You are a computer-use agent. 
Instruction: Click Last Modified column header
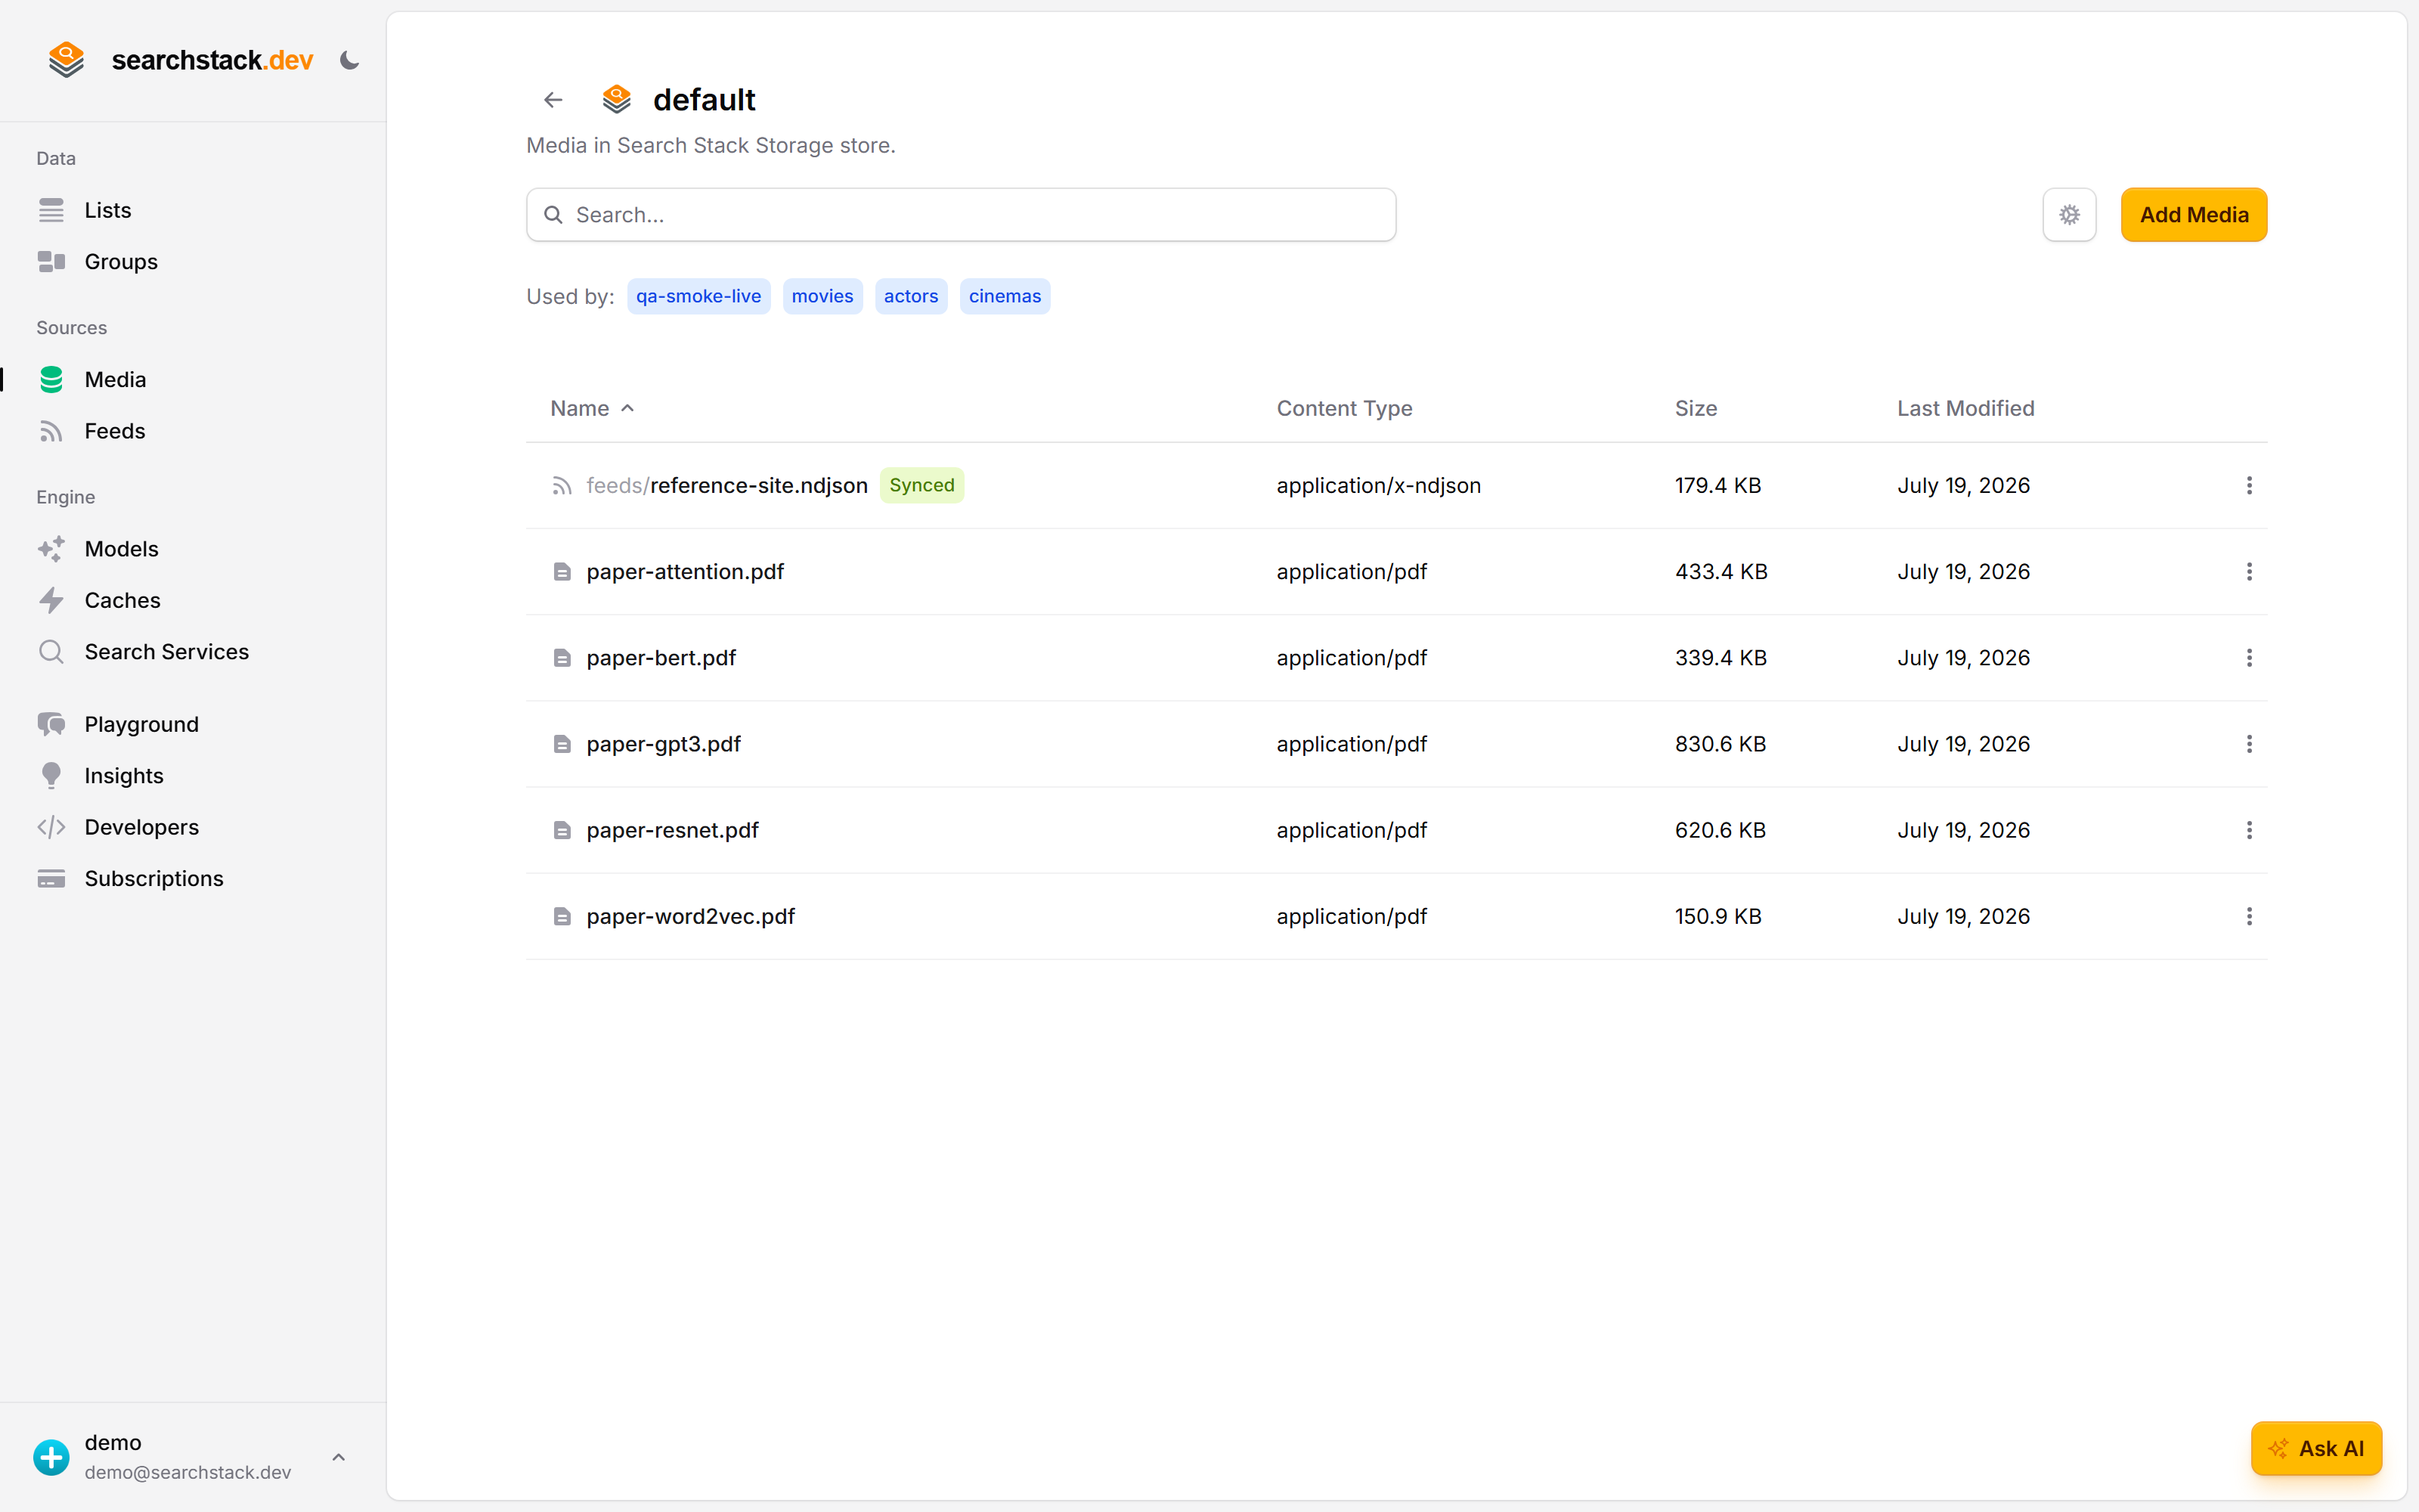click(x=1965, y=408)
